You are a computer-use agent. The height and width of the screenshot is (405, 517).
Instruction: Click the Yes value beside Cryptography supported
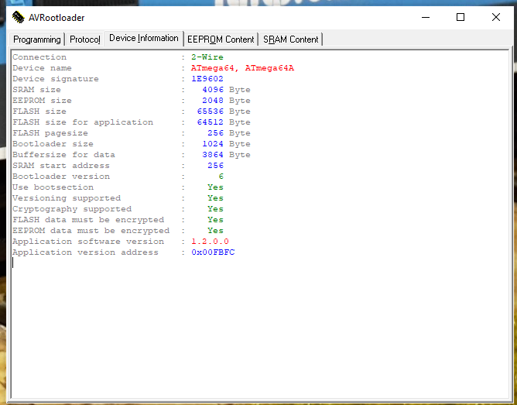point(215,209)
